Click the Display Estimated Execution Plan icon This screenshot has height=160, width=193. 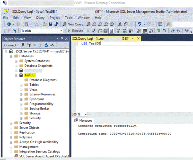point(99,31)
